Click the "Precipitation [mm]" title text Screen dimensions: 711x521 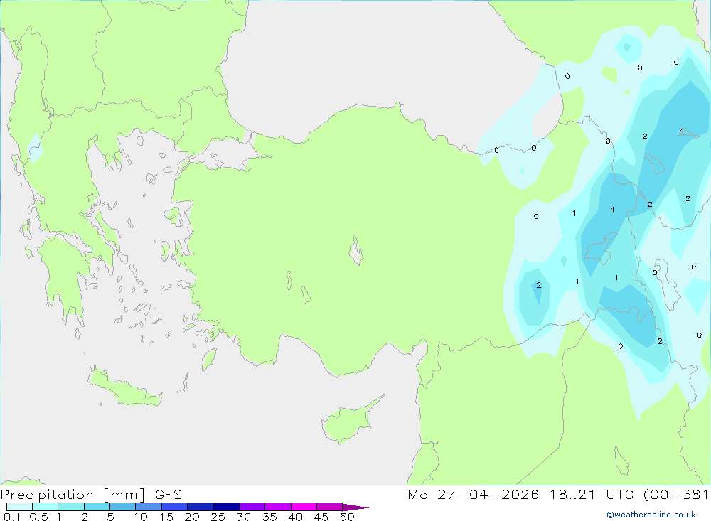tap(73, 495)
